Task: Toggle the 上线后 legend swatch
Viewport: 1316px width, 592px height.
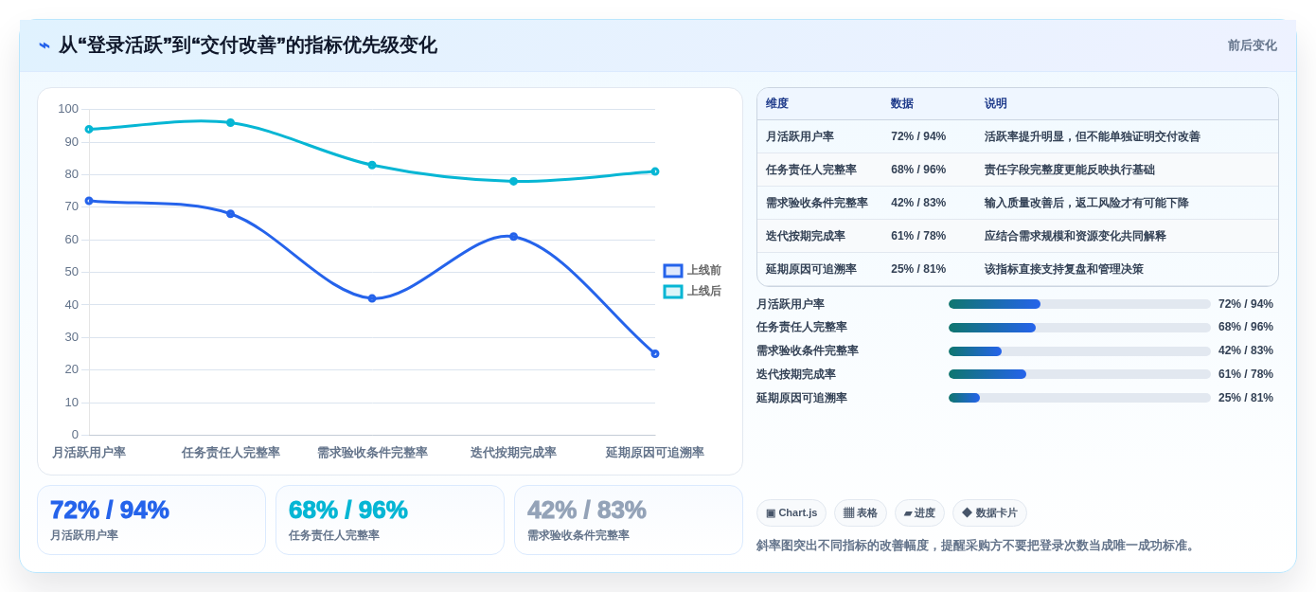Action: [673, 292]
